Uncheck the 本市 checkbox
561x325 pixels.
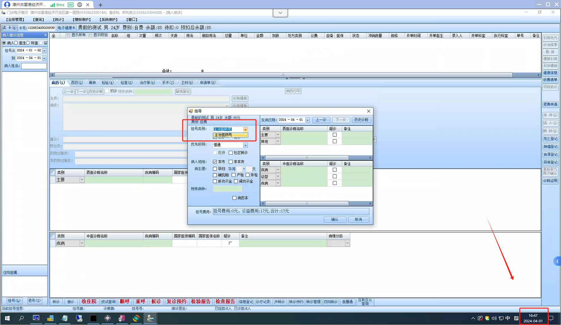[215, 162]
